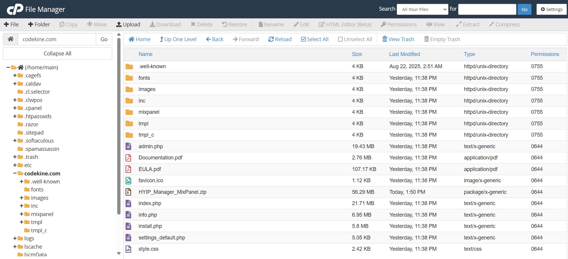
Task: Sort by Last Modified column header
Action: [x=404, y=54]
